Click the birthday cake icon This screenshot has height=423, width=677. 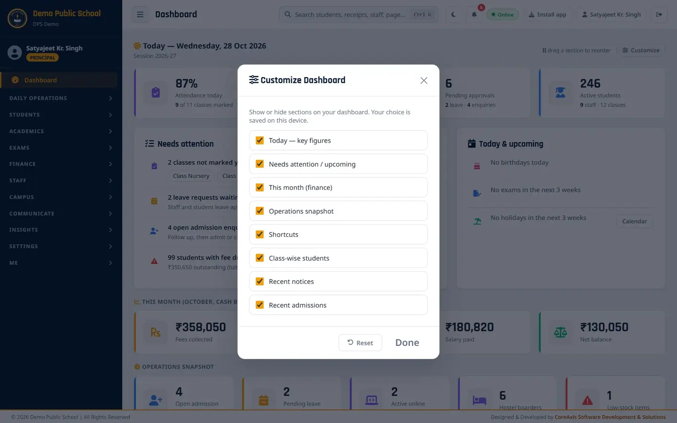click(477, 166)
